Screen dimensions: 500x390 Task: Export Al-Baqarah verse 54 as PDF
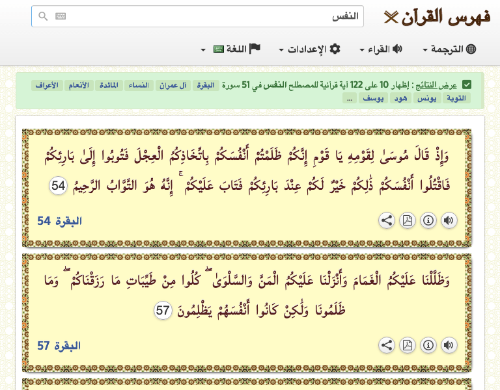[407, 220]
